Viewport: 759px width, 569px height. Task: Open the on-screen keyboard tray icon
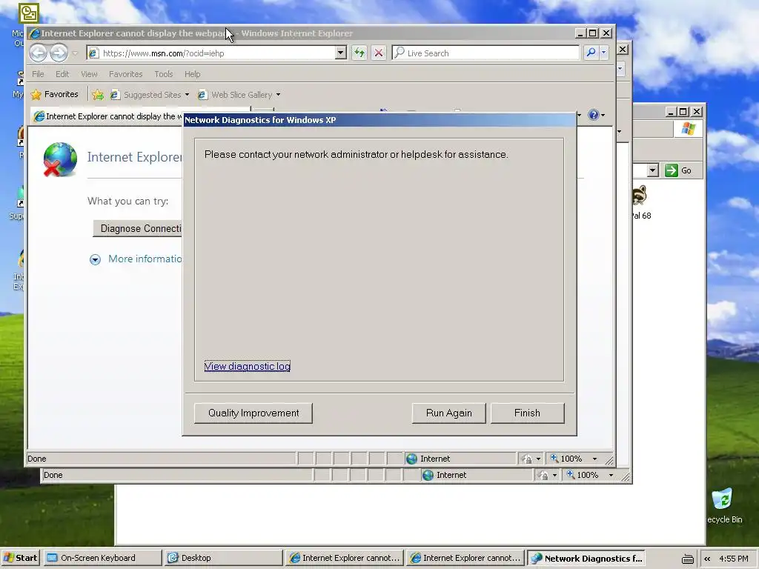click(x=687, y=559)
